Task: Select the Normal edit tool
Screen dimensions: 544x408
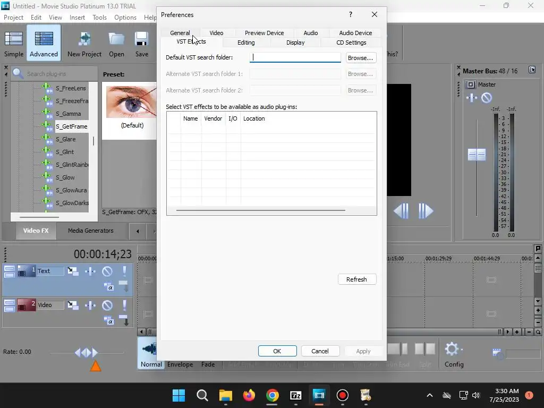Action: click(151, 354)
